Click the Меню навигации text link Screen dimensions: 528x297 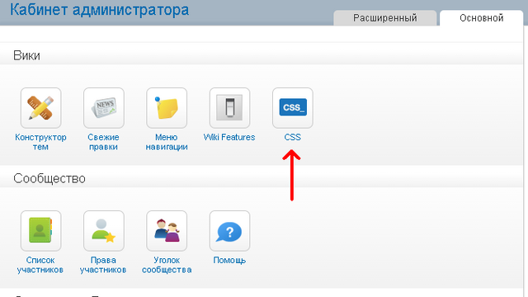point(167,142)
